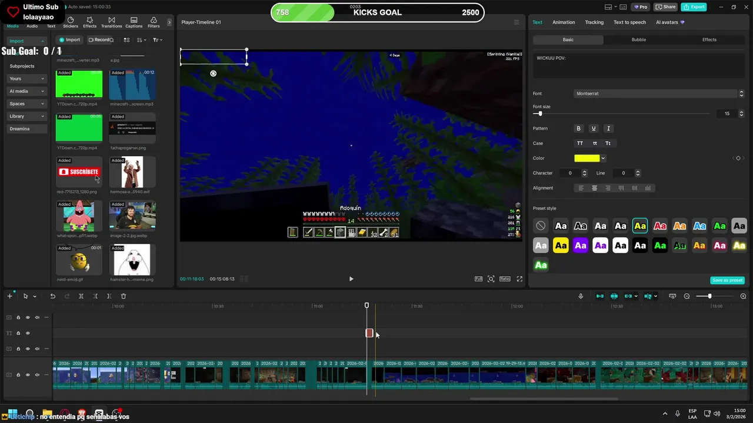Switch media list to grid view icon
The image size is (753, 423).
coord(126,40)
